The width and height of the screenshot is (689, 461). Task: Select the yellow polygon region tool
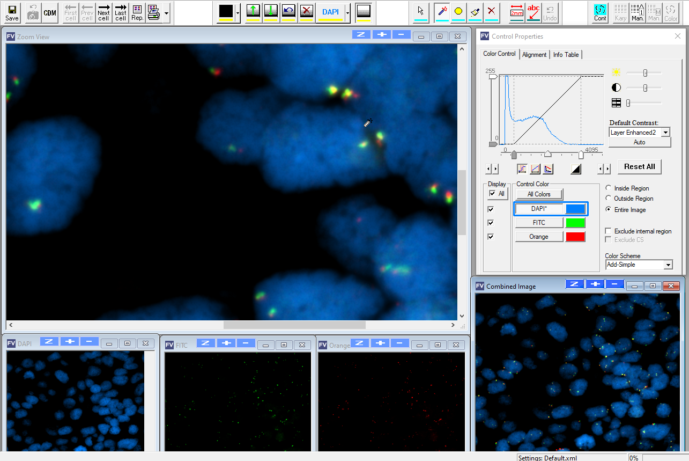point(458,13)
